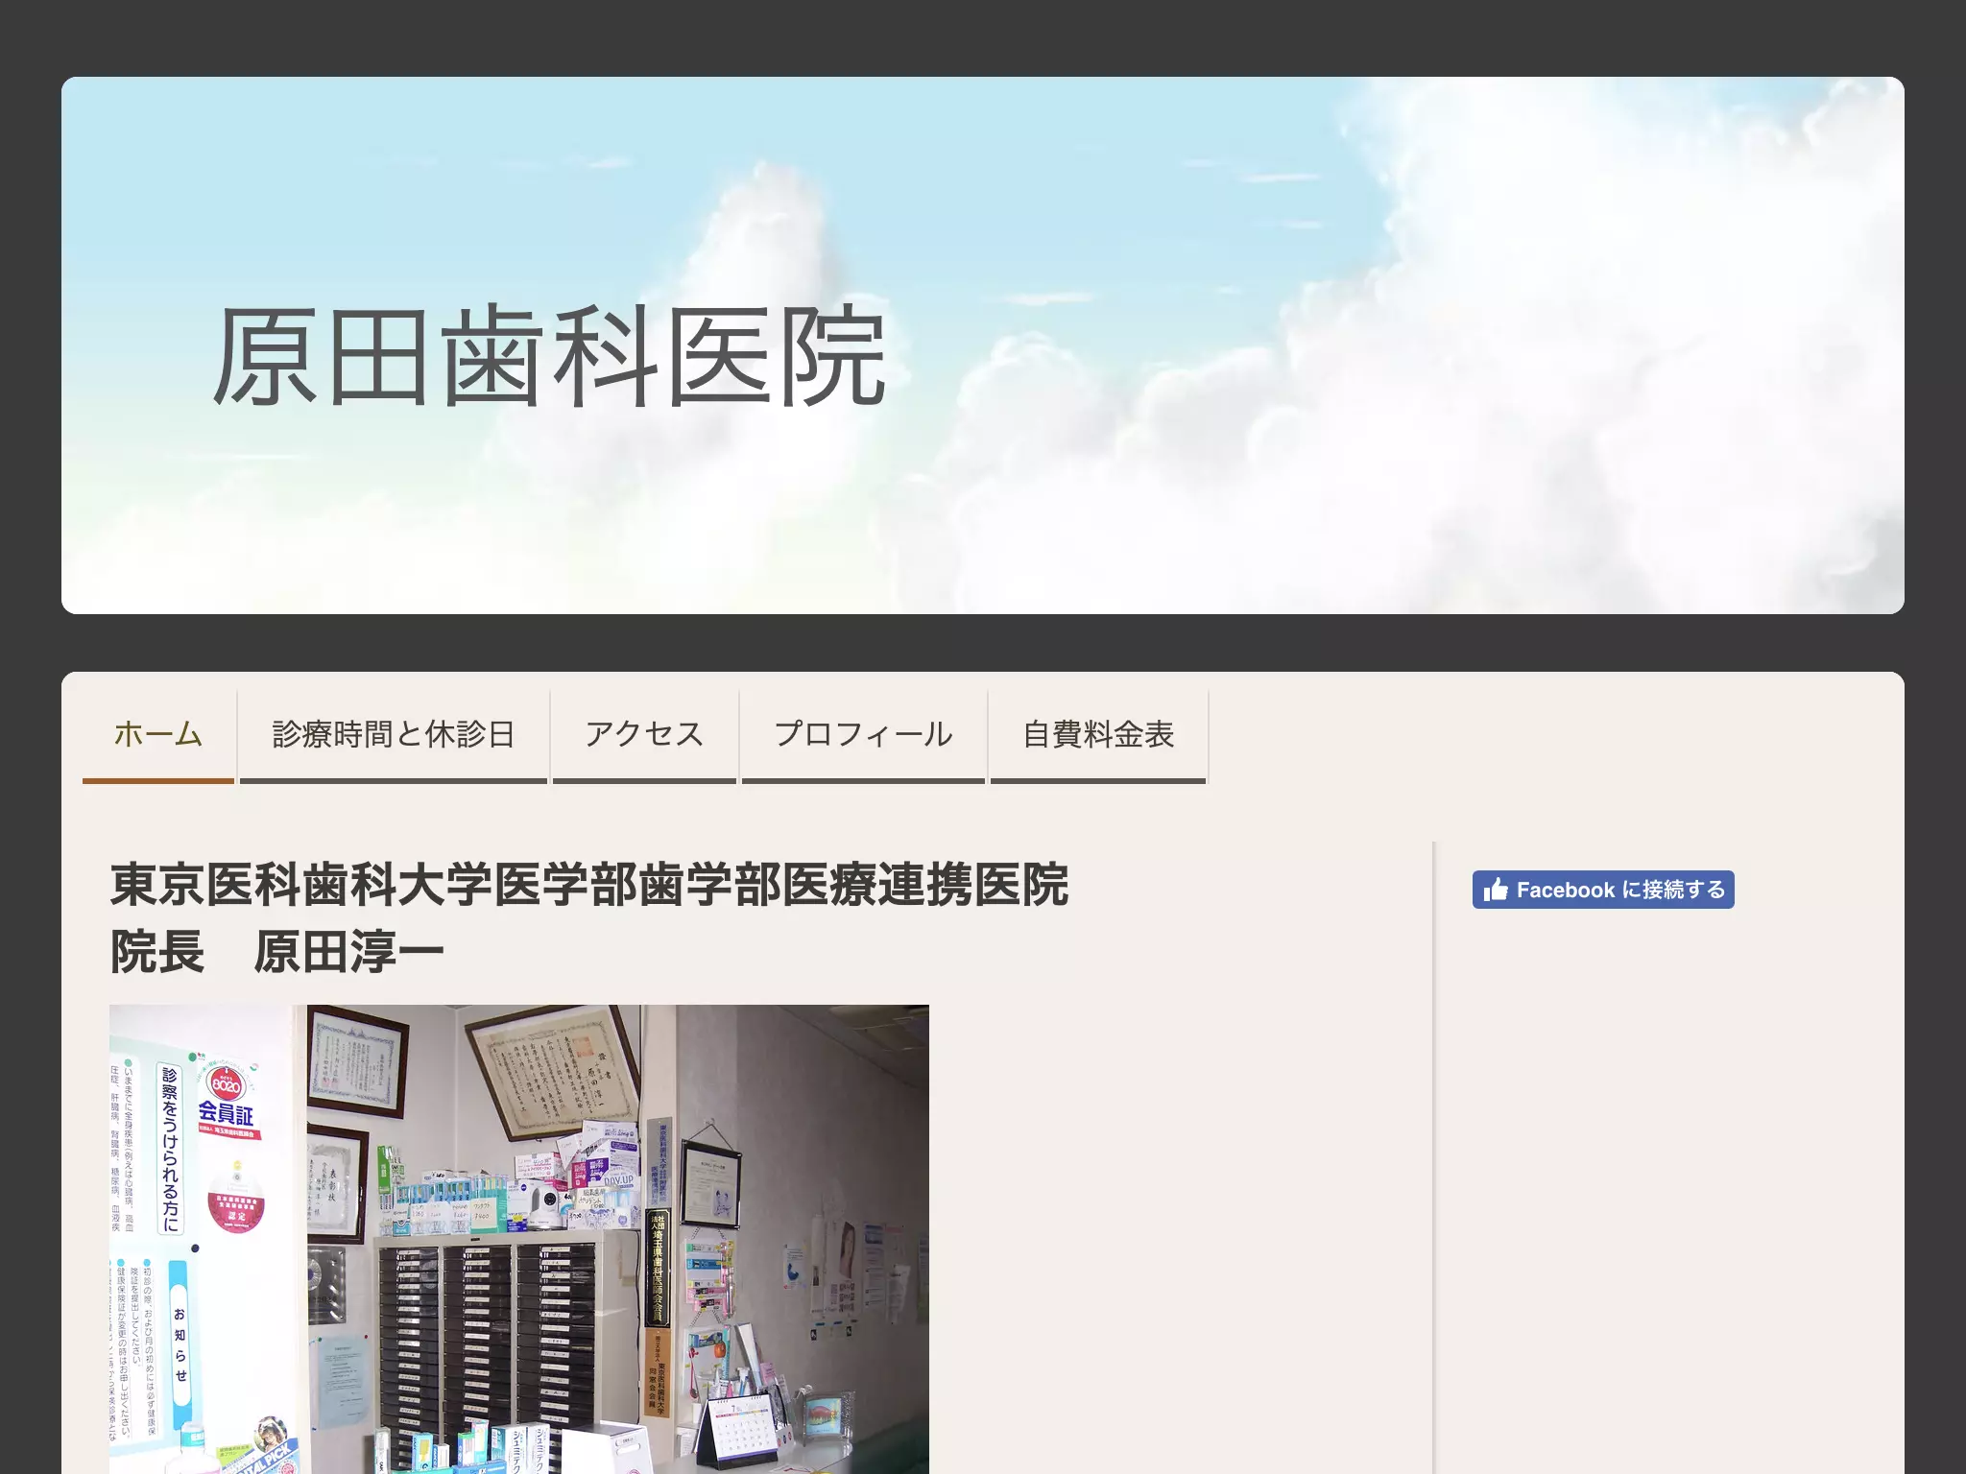Open the プロフィール tab

pos(863,735)
